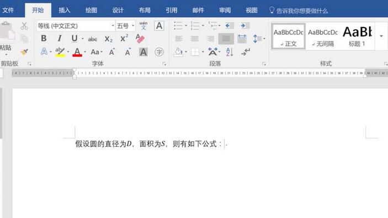
Task: Expand highlight color dropdown arrow
Action: point(68,52)
